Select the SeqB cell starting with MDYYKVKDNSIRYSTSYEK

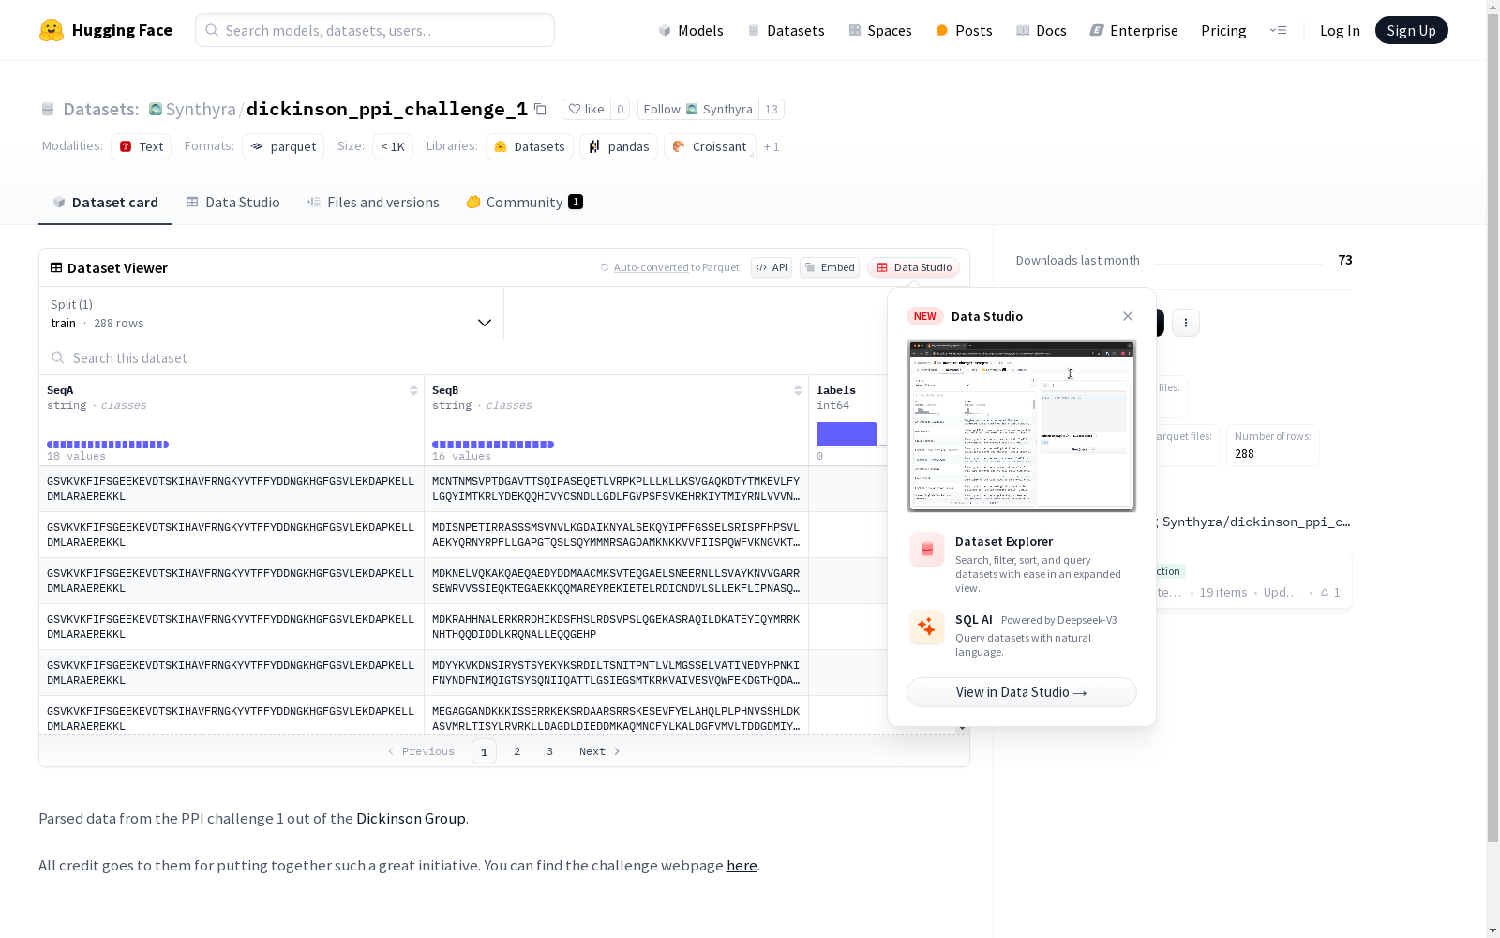point(616,673)
